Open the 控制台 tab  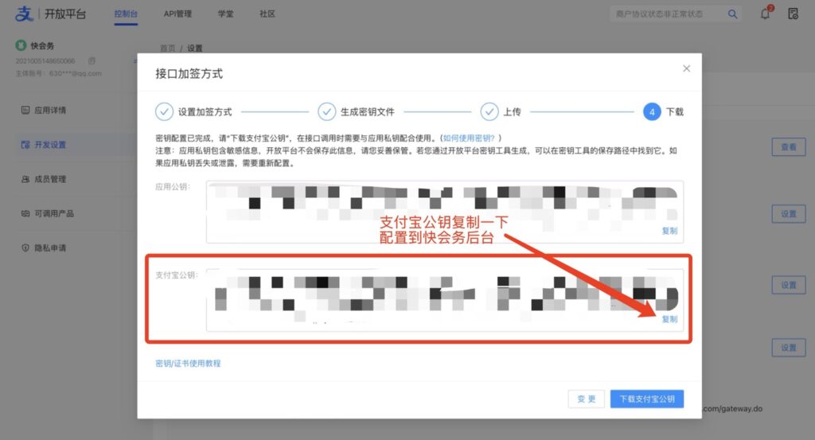point(126,14)
